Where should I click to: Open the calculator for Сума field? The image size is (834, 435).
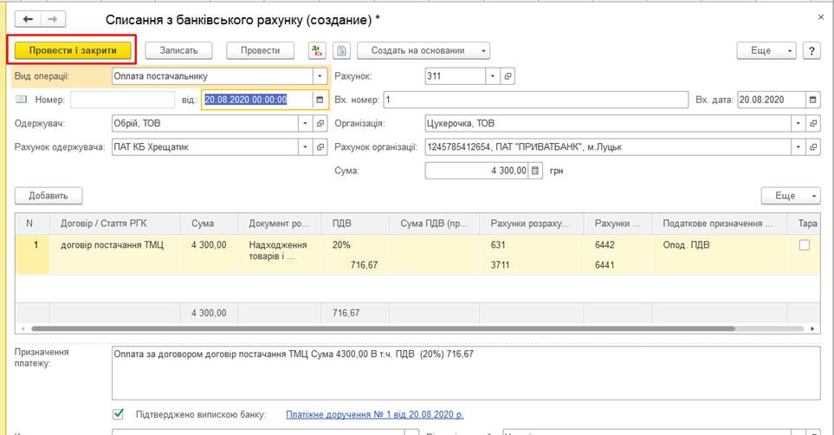click(x=535, y=171)
